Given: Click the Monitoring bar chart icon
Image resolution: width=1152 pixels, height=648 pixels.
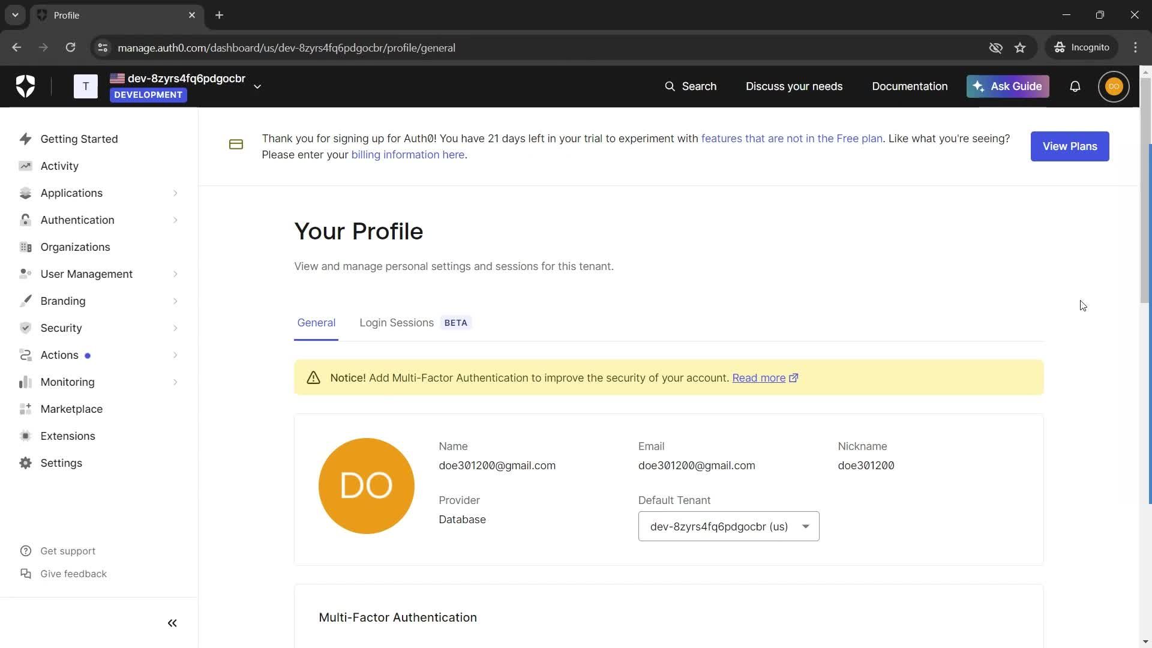Looking at the screenshot, I should click(25, 382).
